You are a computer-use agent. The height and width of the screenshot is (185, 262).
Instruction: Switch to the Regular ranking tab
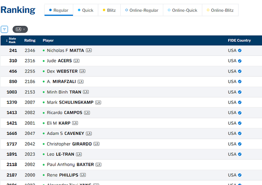58,10
